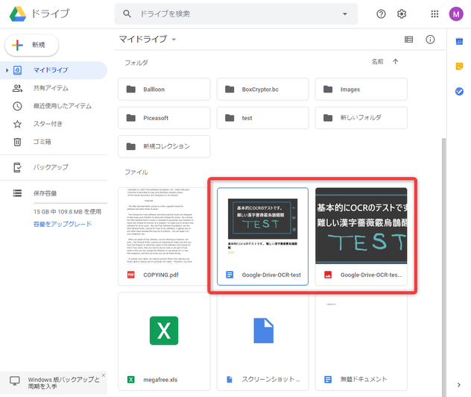Click the vertical scrollbar
Image resolution: width=471 pixels, height=397 pixels.
pos(444,267)
